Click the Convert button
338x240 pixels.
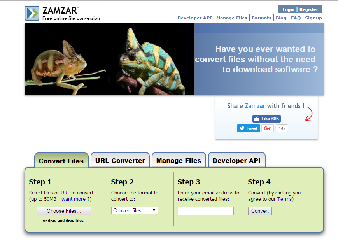tap(260, 211)
